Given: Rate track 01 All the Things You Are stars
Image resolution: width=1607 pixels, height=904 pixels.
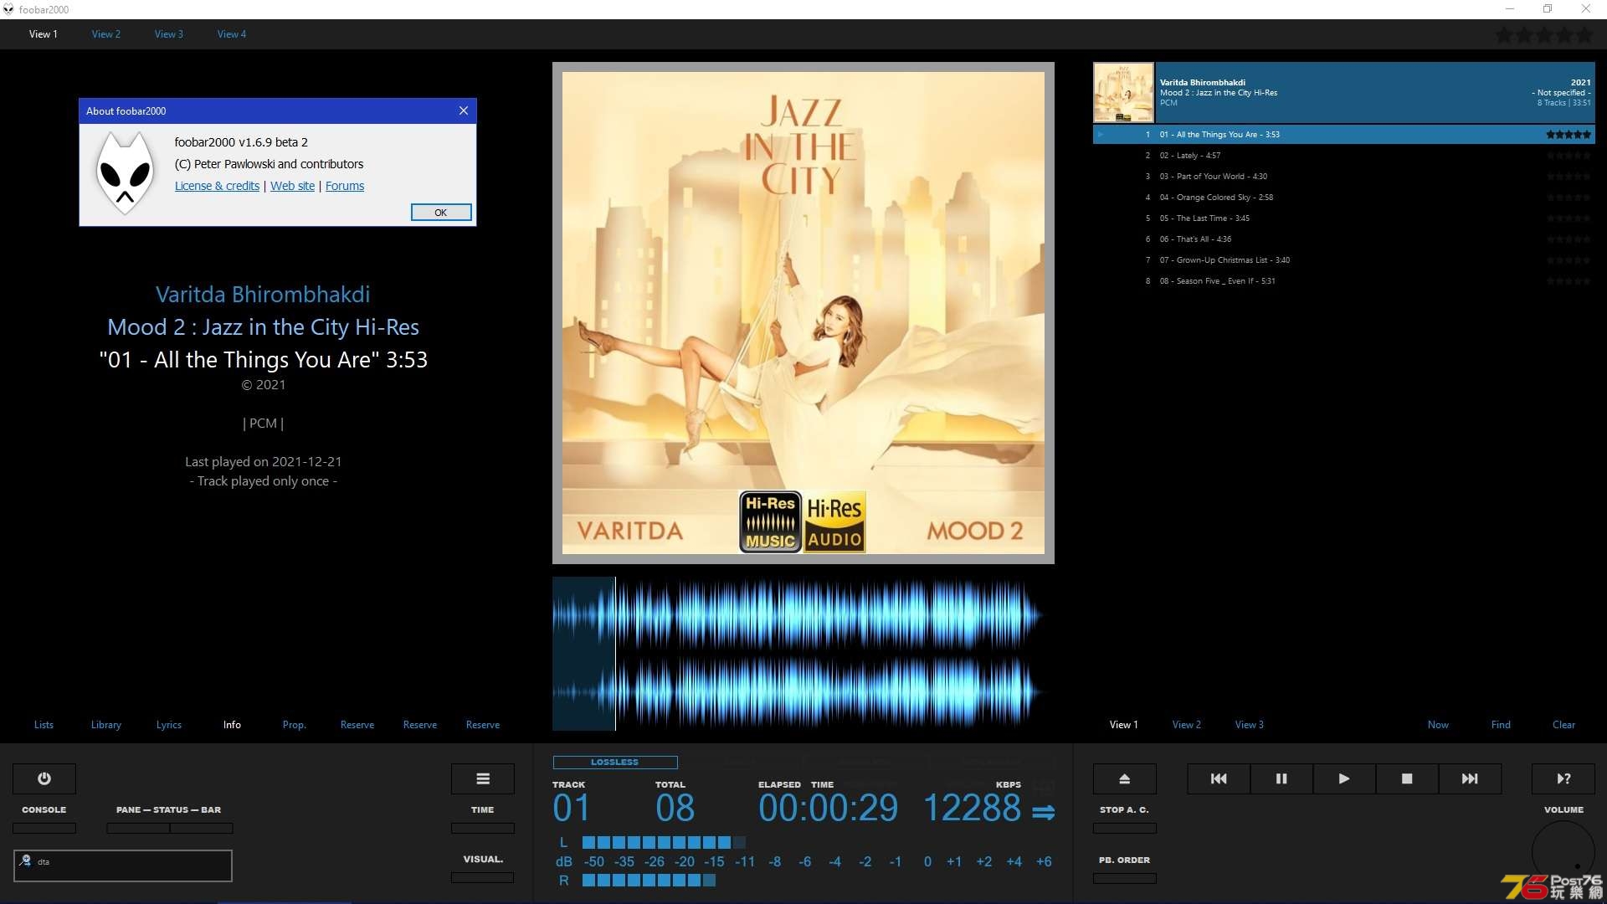Looking at the screenshot, I should point(1568,134).
